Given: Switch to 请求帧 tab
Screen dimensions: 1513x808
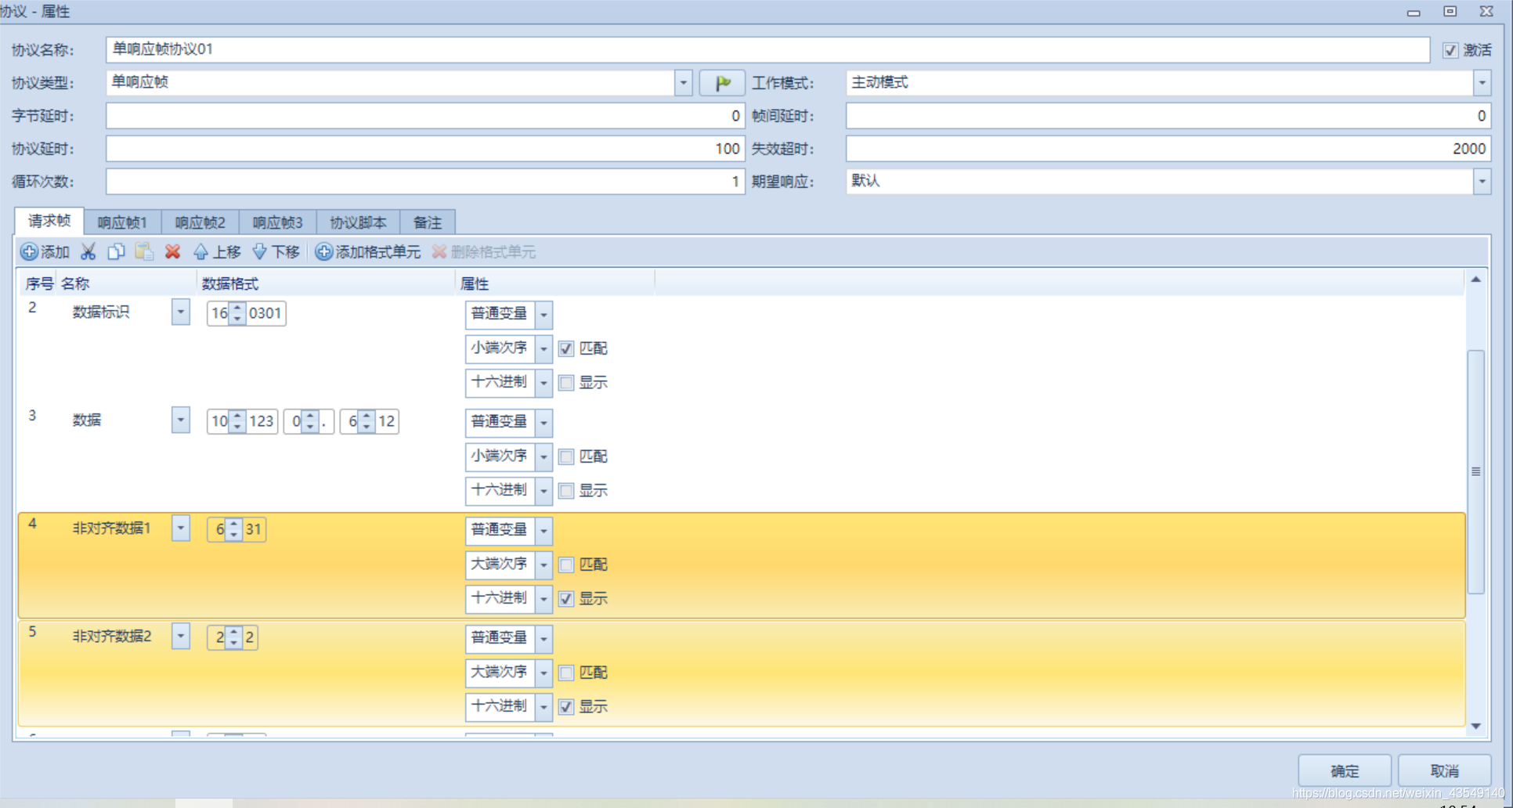Looking at the screenshot, I should pos(49,222).
